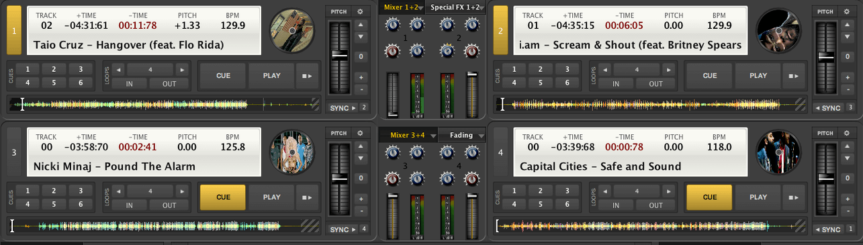Reset deck 1 pitch with 0 button
The height and width of the screenshot is (245, 863).
[x=361, y=57]
